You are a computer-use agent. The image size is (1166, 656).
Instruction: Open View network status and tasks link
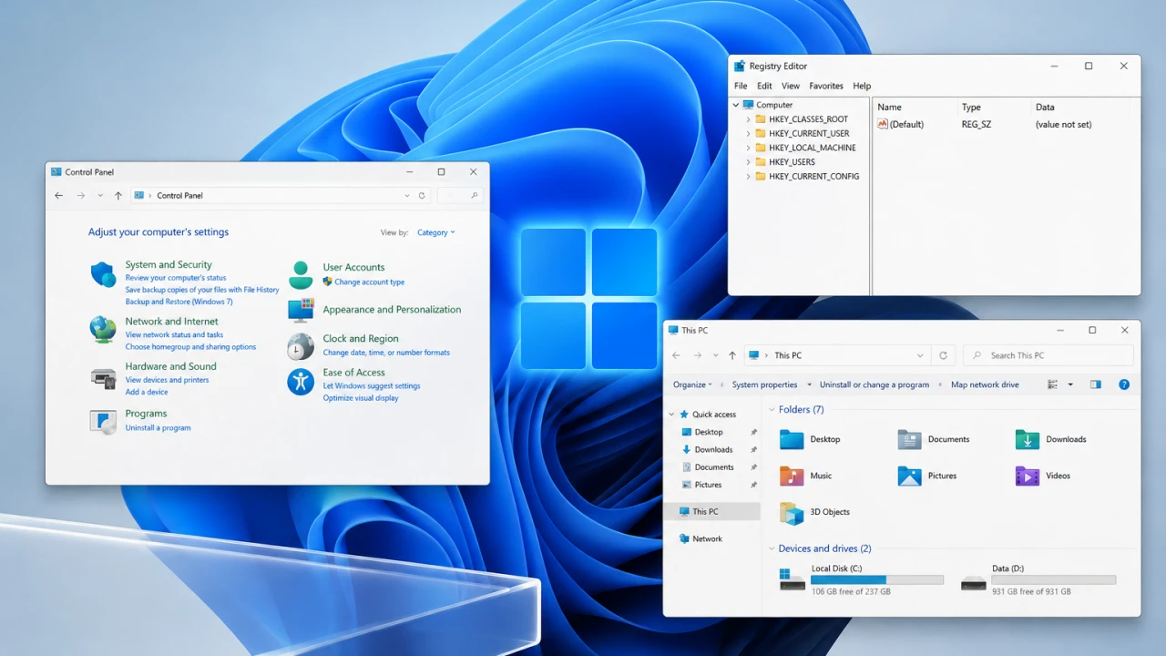click(x=174, y=334)
